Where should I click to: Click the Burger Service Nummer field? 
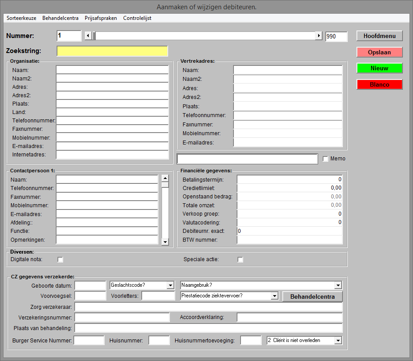[x=89, y=340]
